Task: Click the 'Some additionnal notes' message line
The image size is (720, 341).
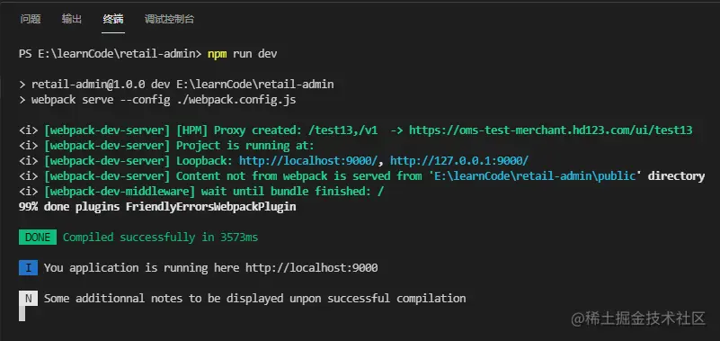Action: 255,298
